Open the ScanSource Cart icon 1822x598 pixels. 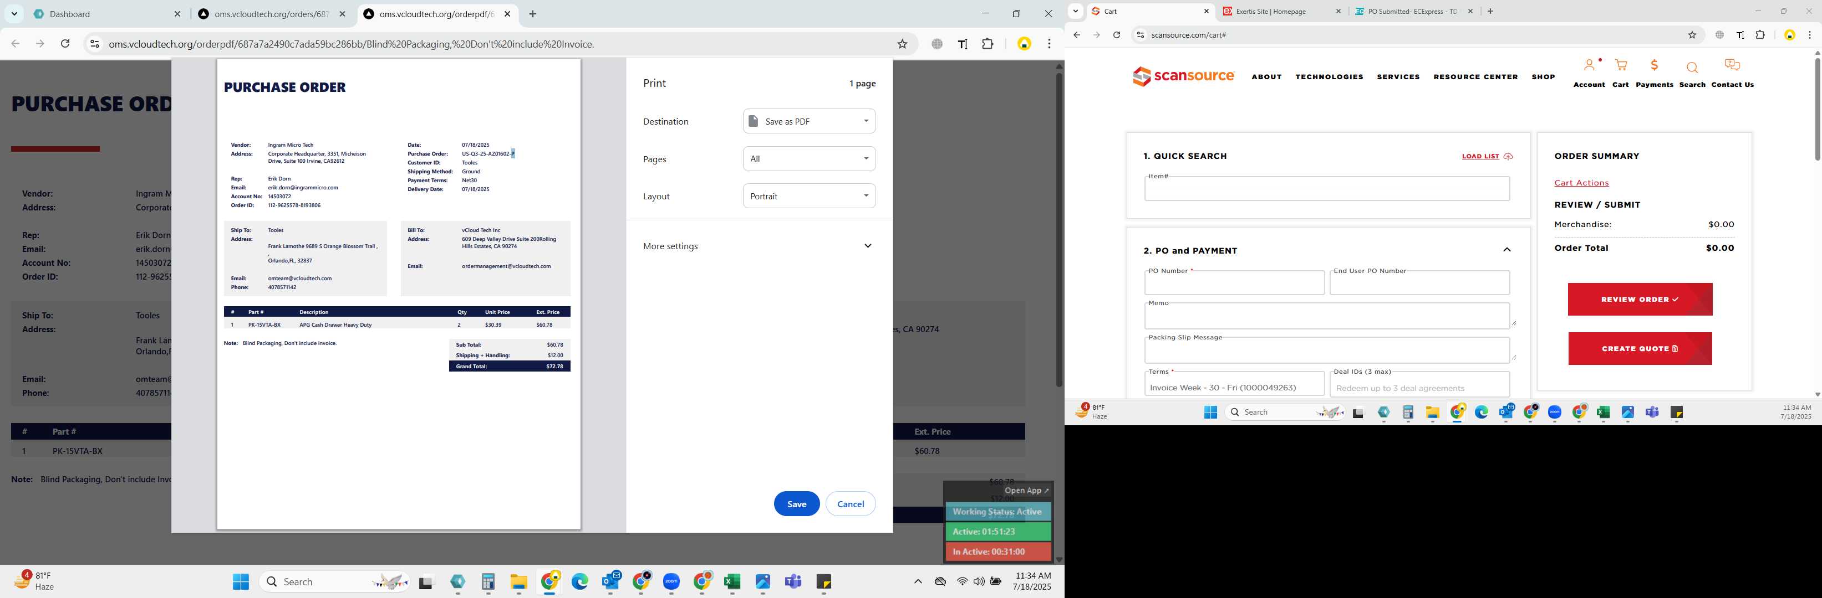pyautogui.click(x=1620, y=66)
